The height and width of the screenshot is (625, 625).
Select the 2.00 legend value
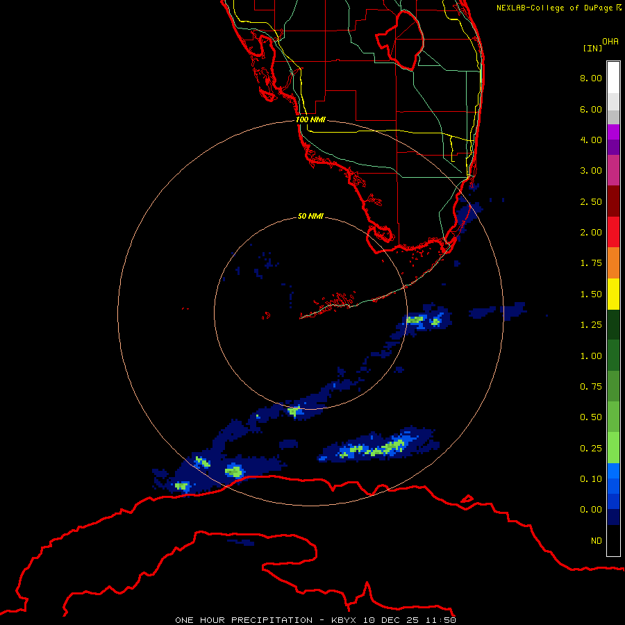click(x=591, y=233)
